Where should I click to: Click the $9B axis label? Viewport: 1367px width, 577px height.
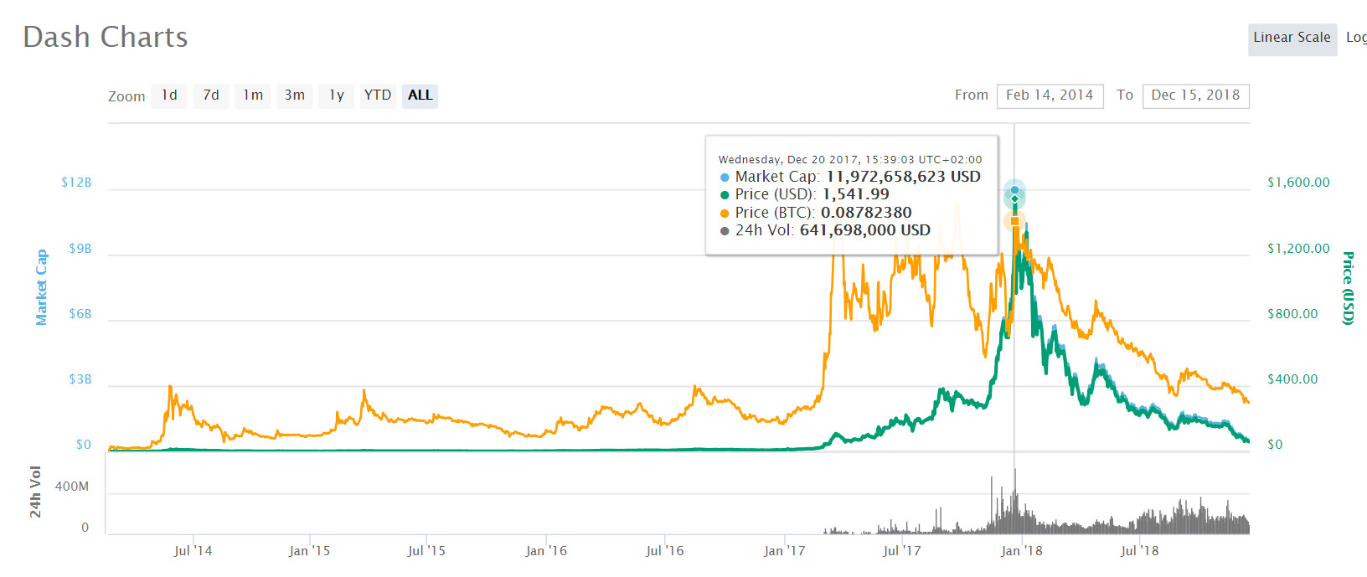pyautogui.click(x=80, y=249)
